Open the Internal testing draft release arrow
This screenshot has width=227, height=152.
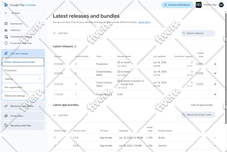click(x=215, y=94)
